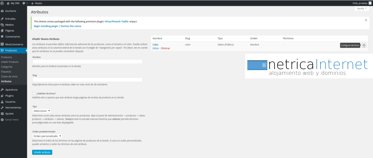The image size is (373, 158).
Task: Go to Plugins in the sidebar
Action: point(9,96)
